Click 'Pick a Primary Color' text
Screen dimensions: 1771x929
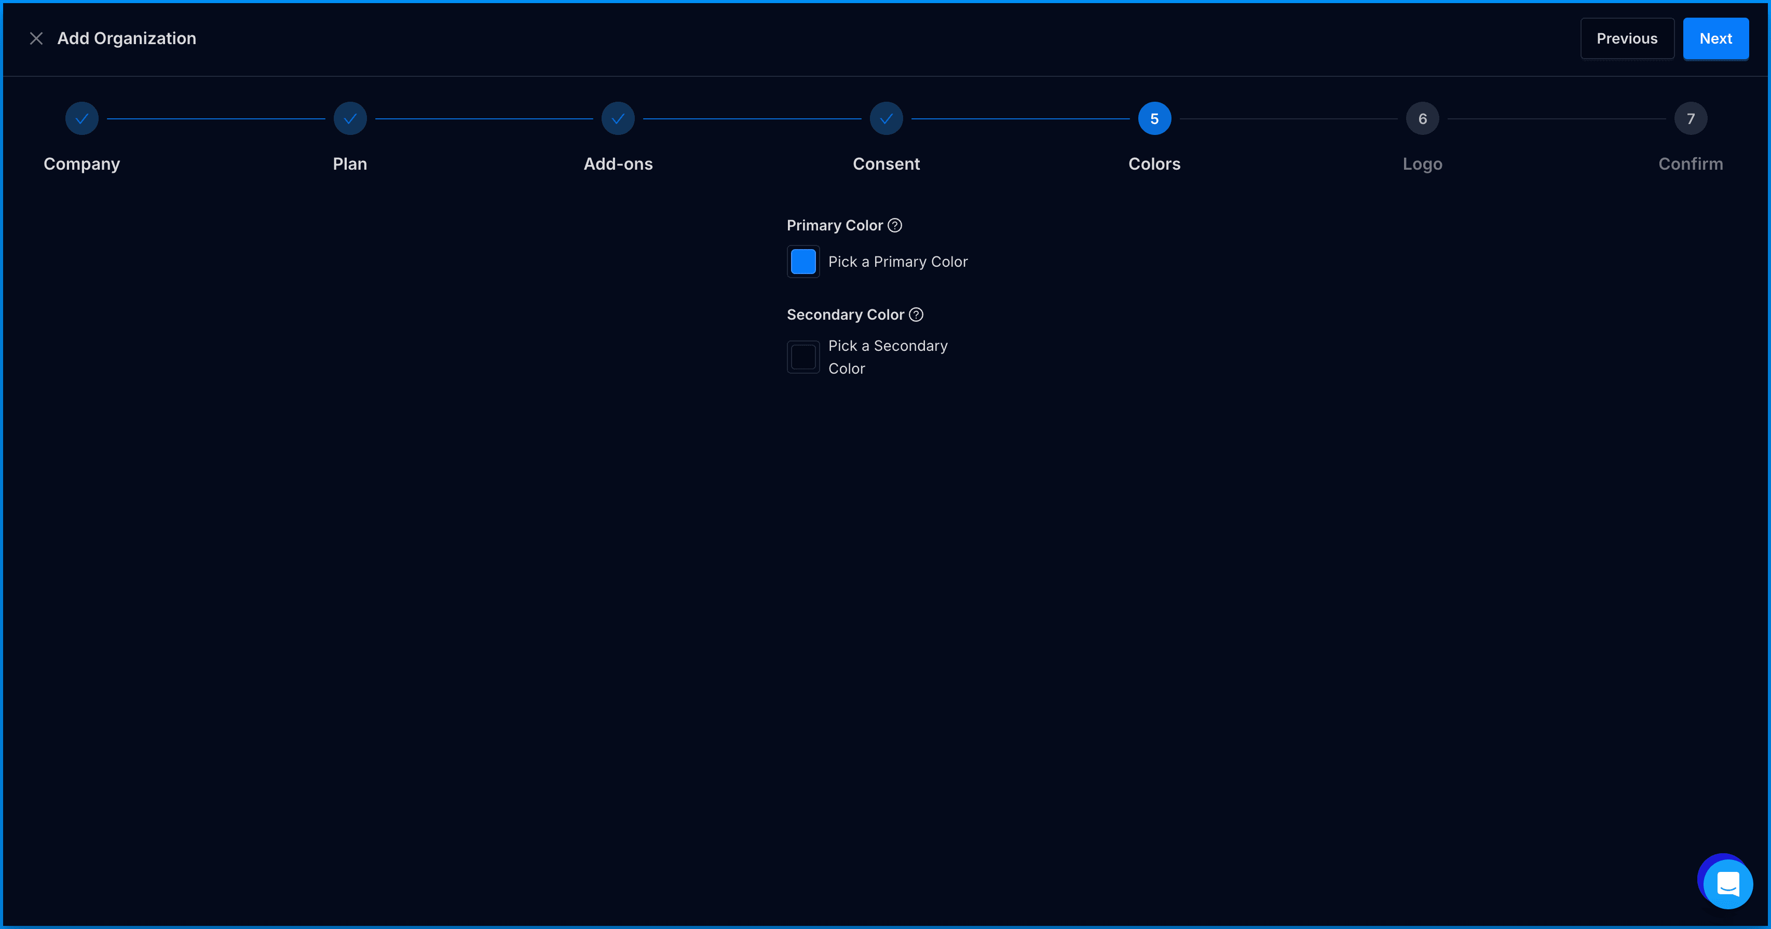[897, 262]
